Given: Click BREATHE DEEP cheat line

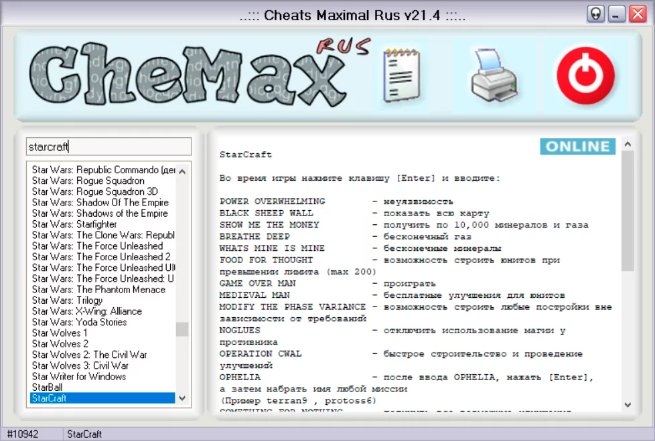Looking at the screenshot, I should (x=346, y=237).
